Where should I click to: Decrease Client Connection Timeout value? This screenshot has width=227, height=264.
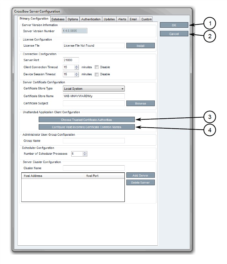(77, 68)
